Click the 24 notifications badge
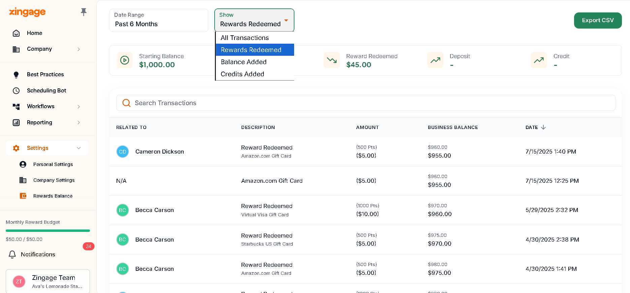This screenshot has height=293, width=630. [89, 246]
